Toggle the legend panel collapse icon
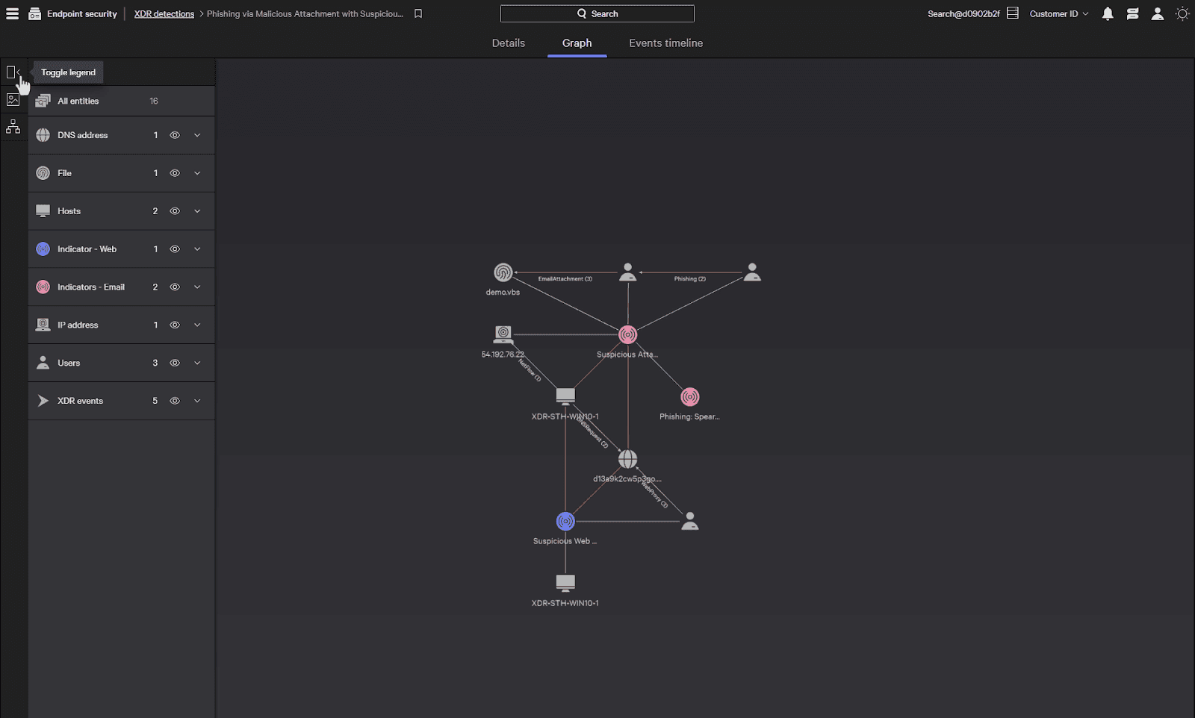The height and width of the screenshot is (718, 1195). coord(12,71)
